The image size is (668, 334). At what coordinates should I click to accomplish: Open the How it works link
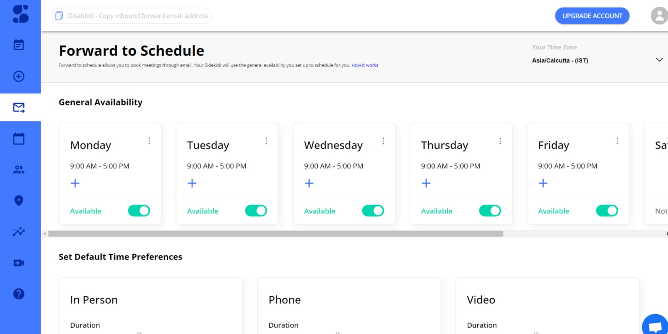[x=365, y=65]
